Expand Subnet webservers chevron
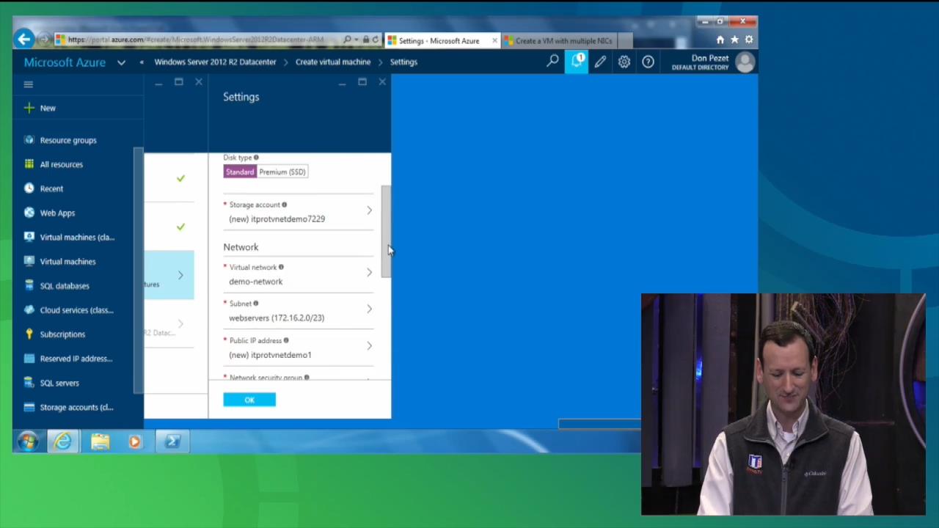 coord(369,309)
